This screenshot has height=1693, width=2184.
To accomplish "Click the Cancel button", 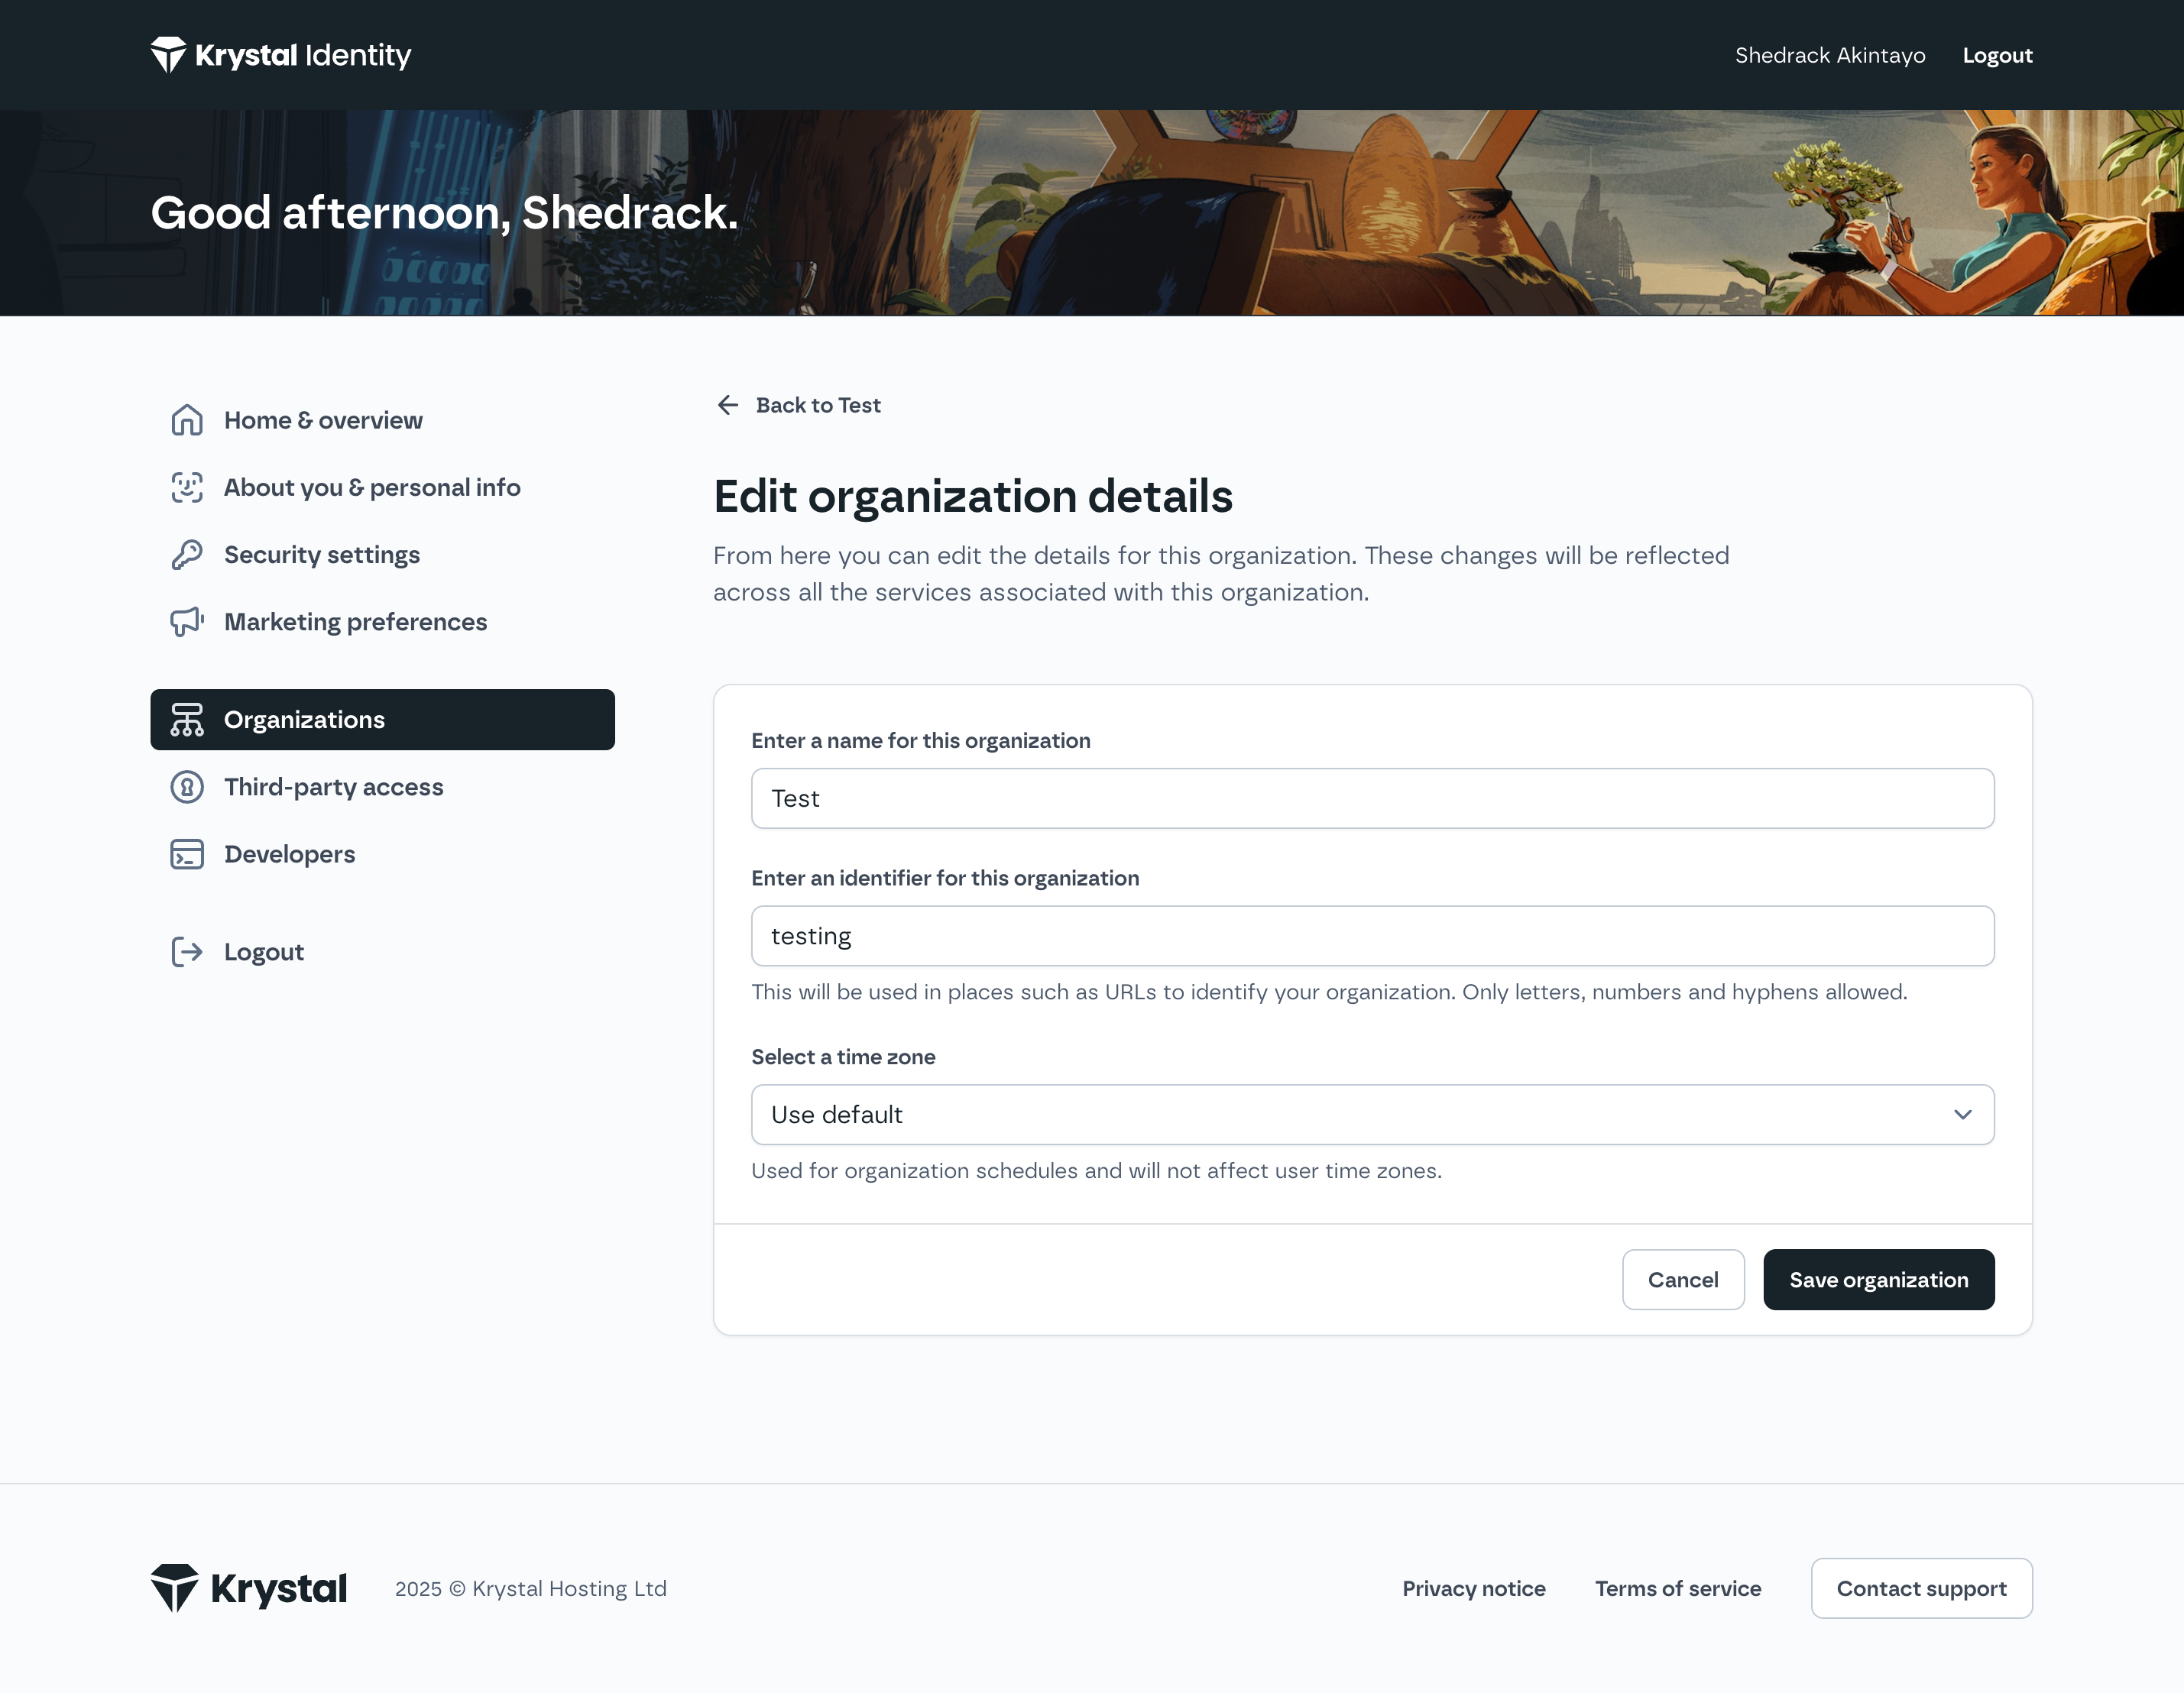I will coord(1683,1280).
